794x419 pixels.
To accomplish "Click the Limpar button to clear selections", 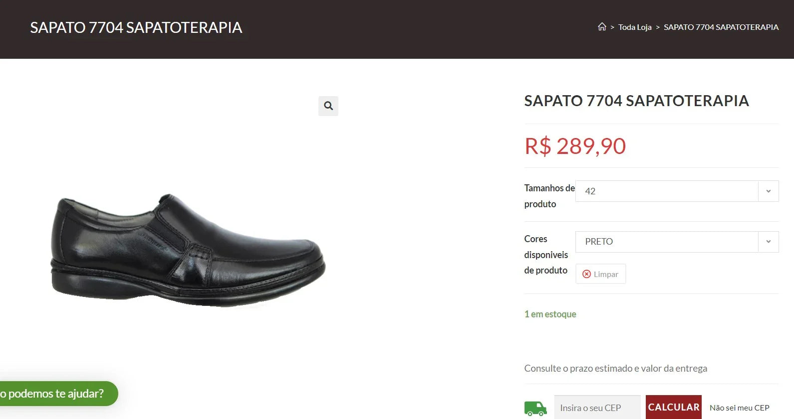I will pos(600,274).
